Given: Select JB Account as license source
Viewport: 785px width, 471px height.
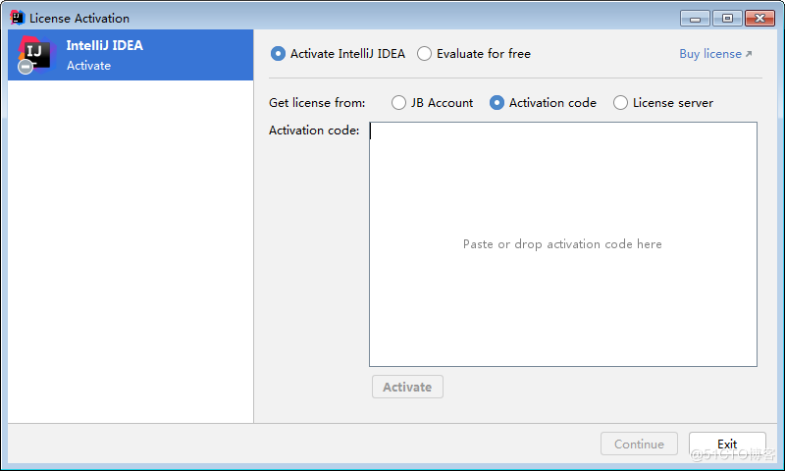Looking at the screenshot, I should 398,103.
